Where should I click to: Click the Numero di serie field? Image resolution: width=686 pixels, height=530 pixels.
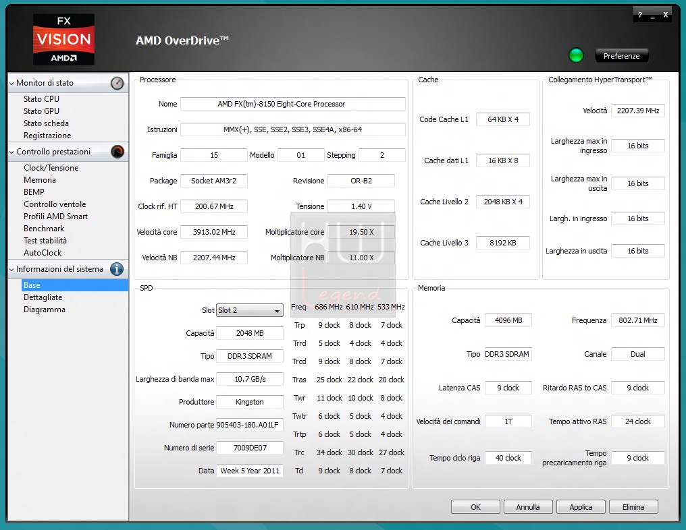[x=250, y=448]
